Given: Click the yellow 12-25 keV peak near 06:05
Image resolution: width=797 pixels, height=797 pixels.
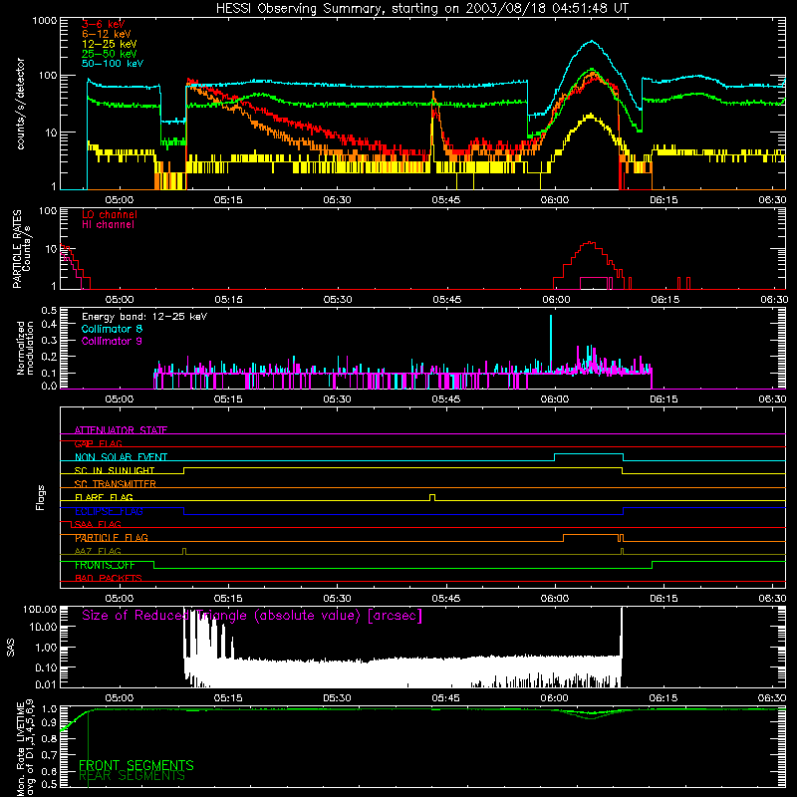Looking at the screenshot, I should point(590,116).
